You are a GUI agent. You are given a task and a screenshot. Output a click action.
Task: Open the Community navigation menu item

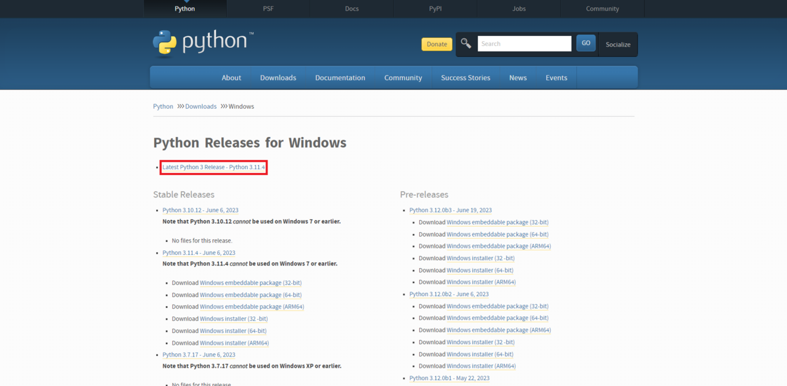[x=403, y=77]
